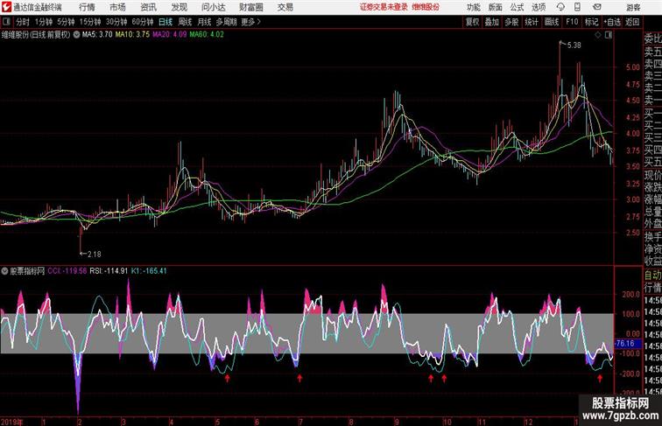662x426 pixels.
Task: Expand the 更多 more periods list
Action: pyautogui.click(x=251, y=22)
